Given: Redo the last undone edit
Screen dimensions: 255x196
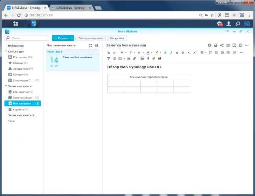Looking at the screenshot, I should click(114, 53).
